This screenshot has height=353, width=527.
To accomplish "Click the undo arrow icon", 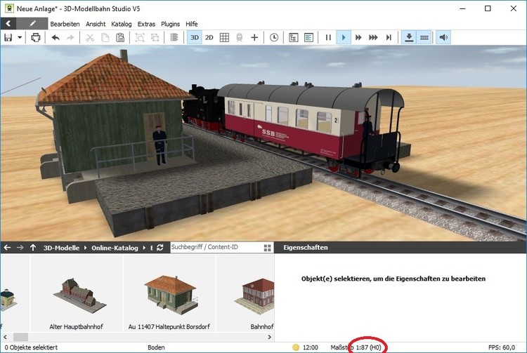I will pyautogui.click(x=56, y=37).
